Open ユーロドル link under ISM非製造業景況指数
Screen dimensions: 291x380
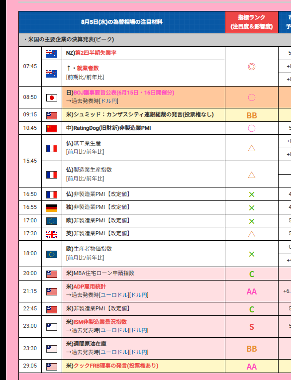114,330
